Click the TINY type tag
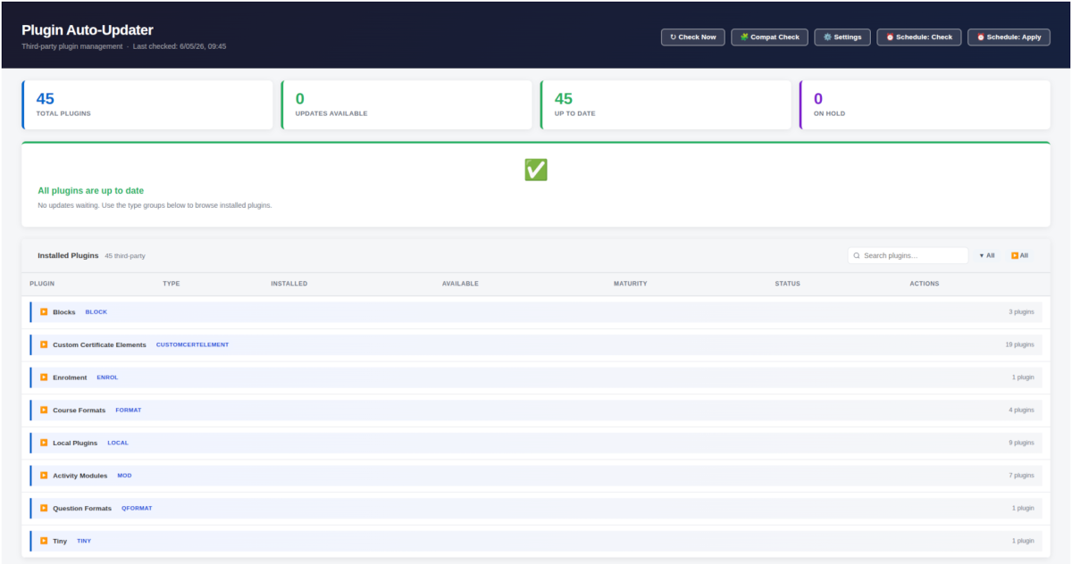1072x564 pixels. click(84, 541)
